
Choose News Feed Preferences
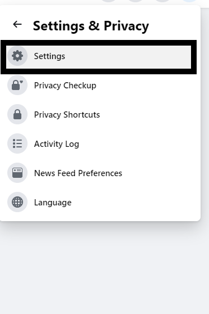[98, 173]
